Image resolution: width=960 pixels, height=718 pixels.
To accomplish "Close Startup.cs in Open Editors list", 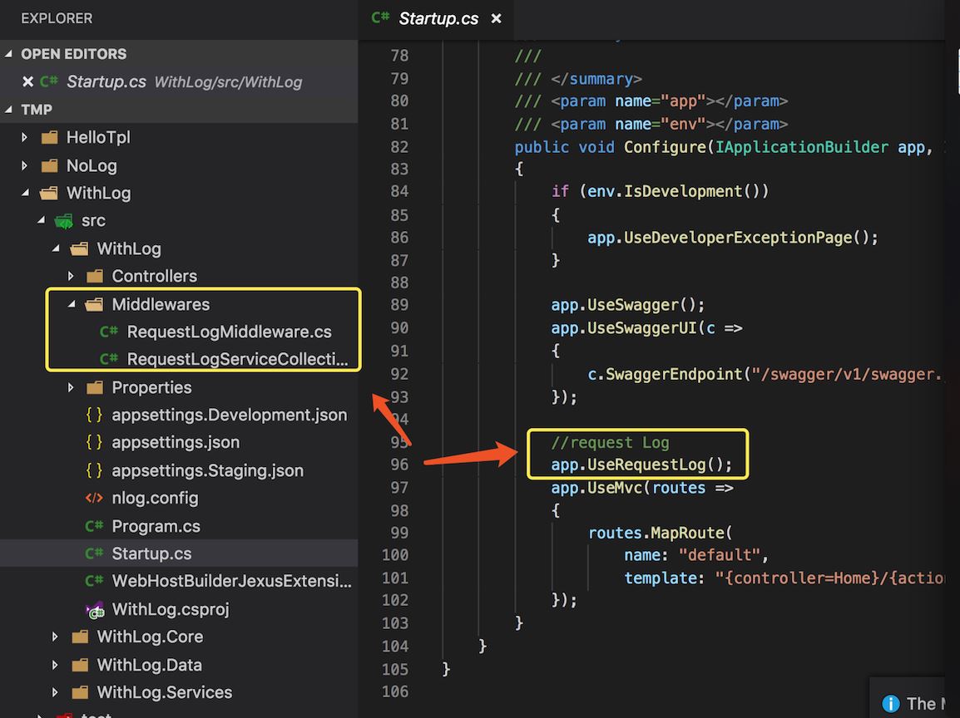I will [27, 81].
